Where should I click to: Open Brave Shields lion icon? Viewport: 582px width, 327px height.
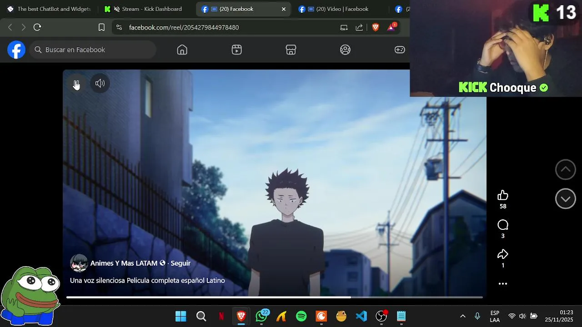(x=376, y=28)
